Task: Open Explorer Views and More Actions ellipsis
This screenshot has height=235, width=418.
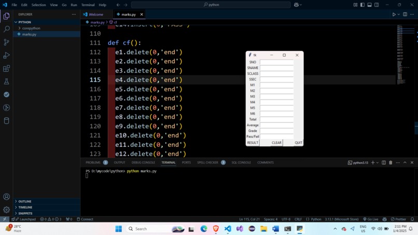Action: click(74, 15)
